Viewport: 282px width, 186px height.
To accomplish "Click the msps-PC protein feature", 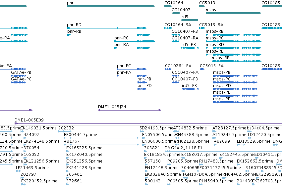I will coord(235,82).
